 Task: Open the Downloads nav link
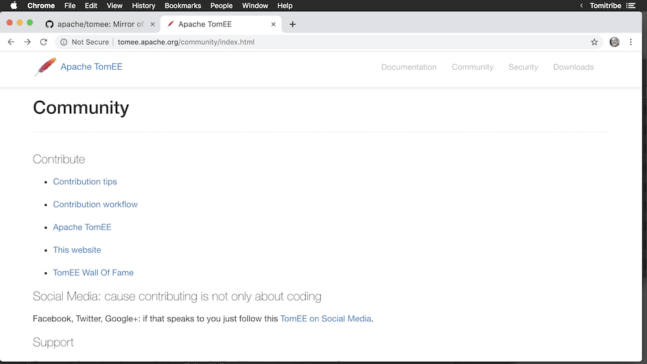[x=573, y=67]
